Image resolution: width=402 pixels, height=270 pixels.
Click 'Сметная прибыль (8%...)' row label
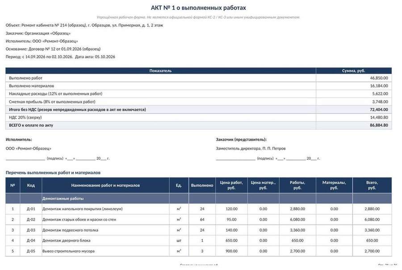pyautogui.click(x=52, y=102)
